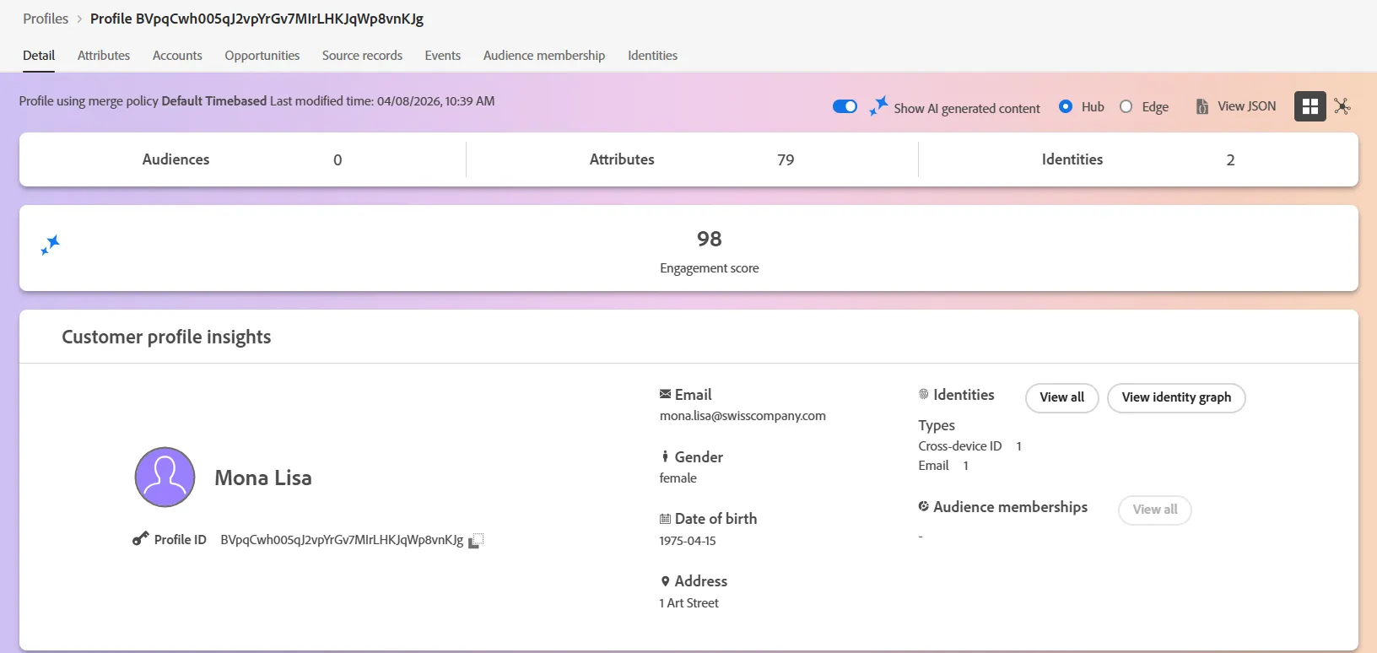Image resolution: width=1377 pixels, height=653 pixels.
Task: Click the engagement score value 98
Action: coord(710,239)
